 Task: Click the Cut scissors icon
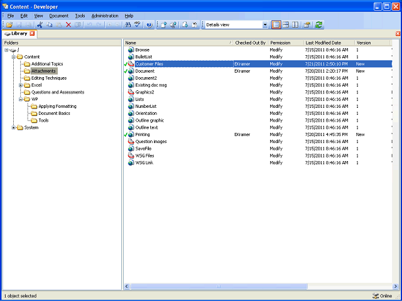tap(40, 25)
